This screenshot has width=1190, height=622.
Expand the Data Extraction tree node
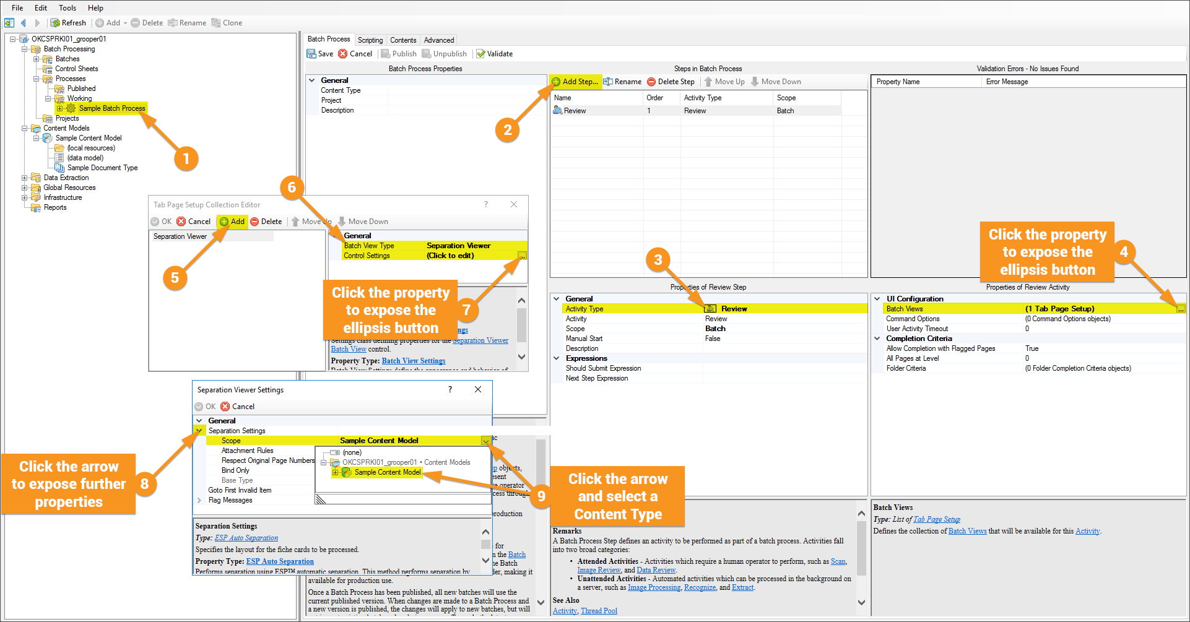coord(24,178)
